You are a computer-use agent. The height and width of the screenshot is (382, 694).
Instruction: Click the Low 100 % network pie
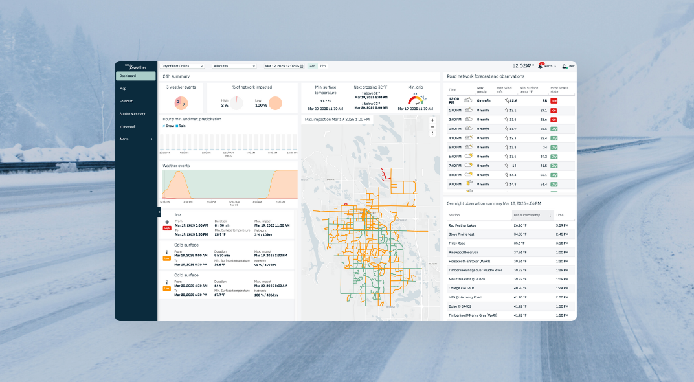275,103
